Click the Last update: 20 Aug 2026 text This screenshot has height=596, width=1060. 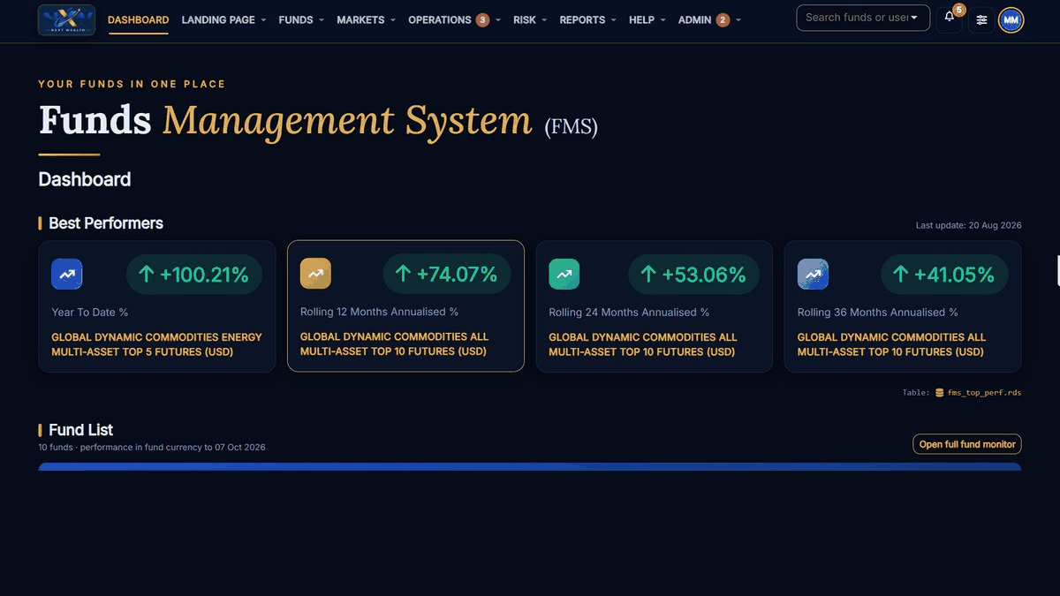pos(968,225)
